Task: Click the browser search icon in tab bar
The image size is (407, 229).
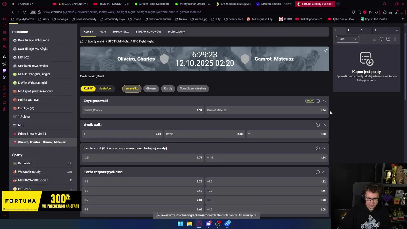Action: tap(384, 4)
